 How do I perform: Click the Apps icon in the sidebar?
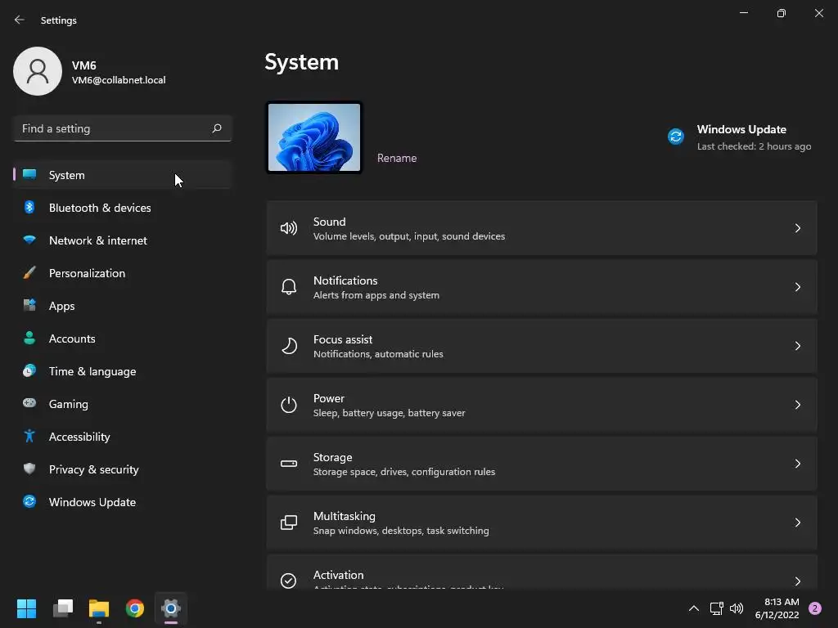point(29,306)
